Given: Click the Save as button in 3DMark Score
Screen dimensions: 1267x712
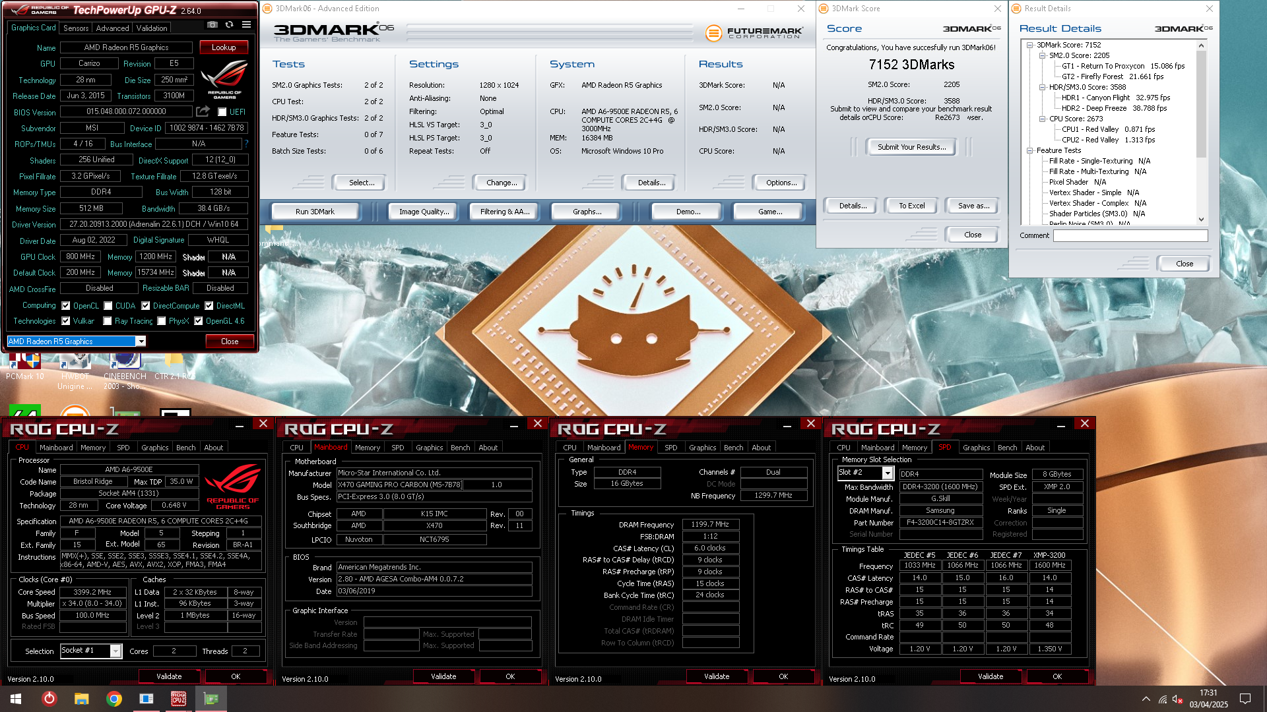Looking at the screenshot, I should [x=973, y=206].
